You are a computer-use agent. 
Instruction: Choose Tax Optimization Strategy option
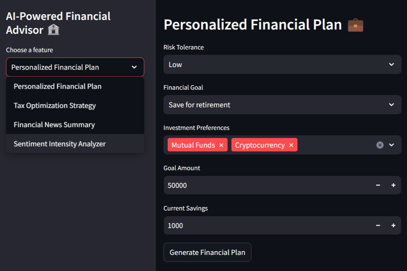[x=55, y=106]
